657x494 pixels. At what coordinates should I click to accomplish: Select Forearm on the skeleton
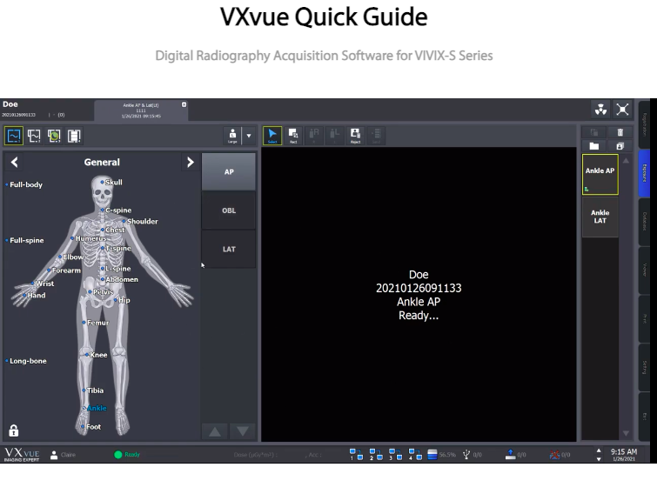point(64,270)
